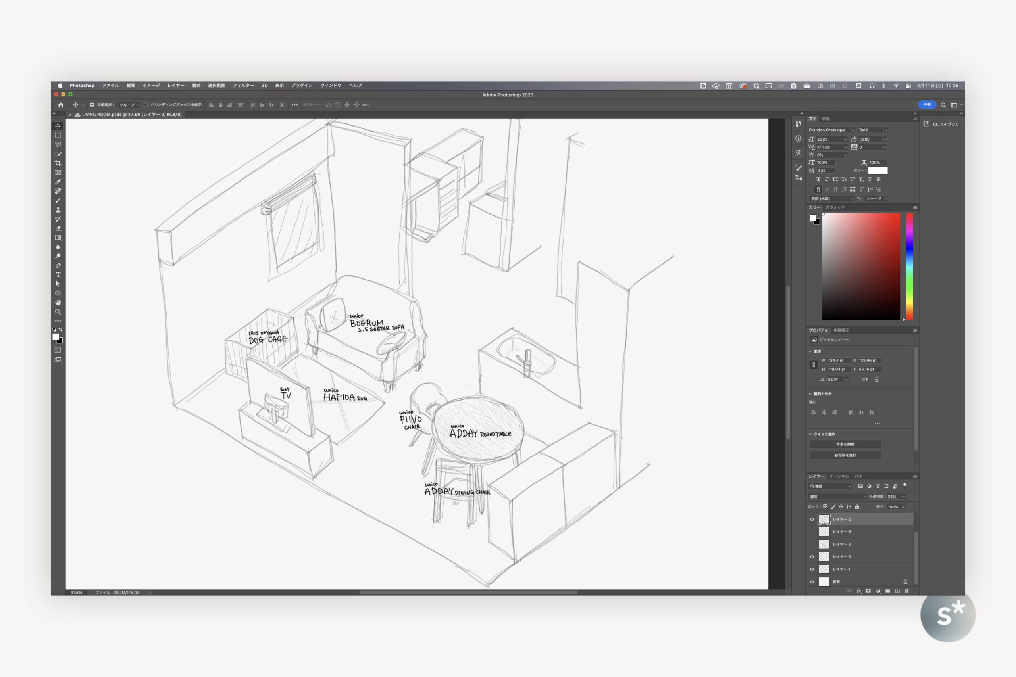Show レイヤー 6 by clicking its visibility box
1016x677 pixels.
pyautogui.click(x=812, y=531)
